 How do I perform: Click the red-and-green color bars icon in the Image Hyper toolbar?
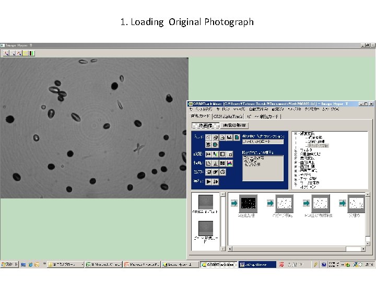(x=32, y=53)
